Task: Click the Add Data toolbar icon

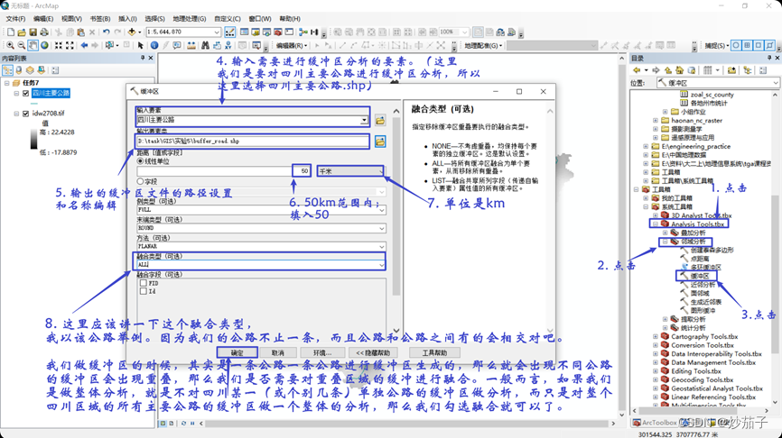Action: point(132,32)
